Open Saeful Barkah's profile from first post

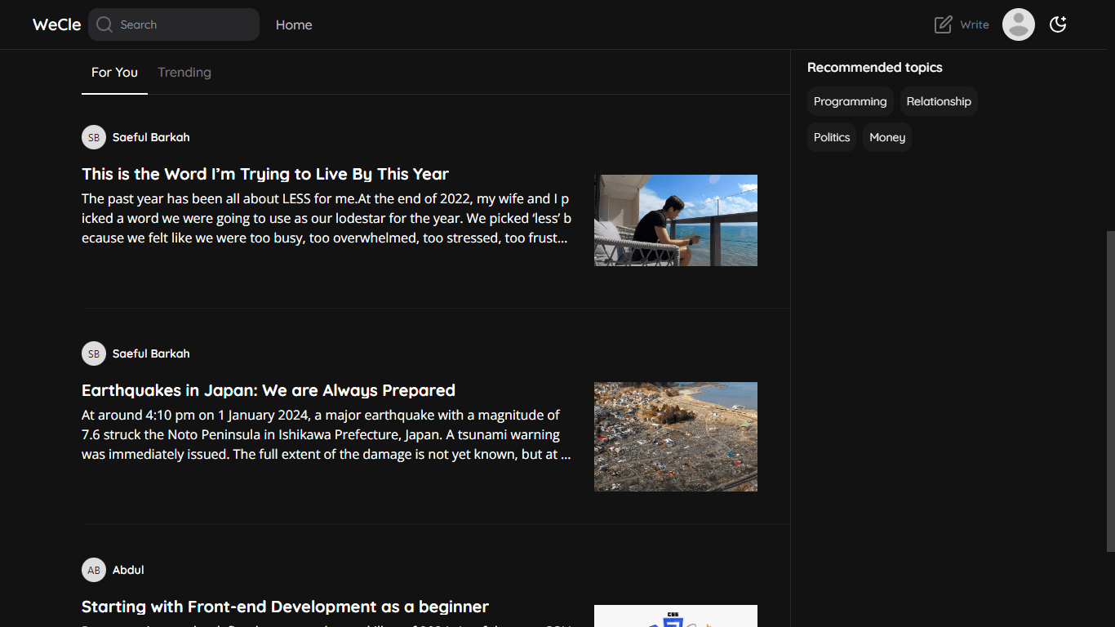click(x=151, y=137)
